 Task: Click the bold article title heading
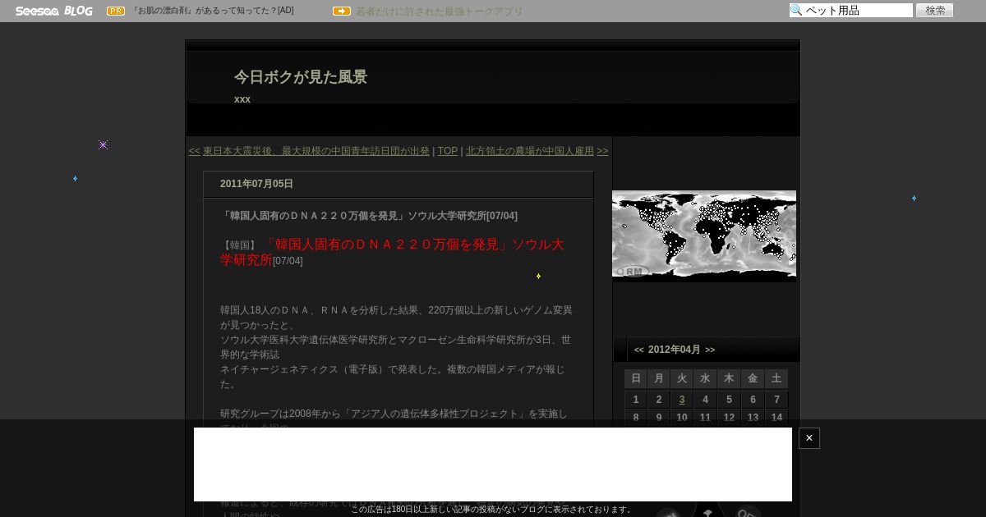(x=369, y=216)
